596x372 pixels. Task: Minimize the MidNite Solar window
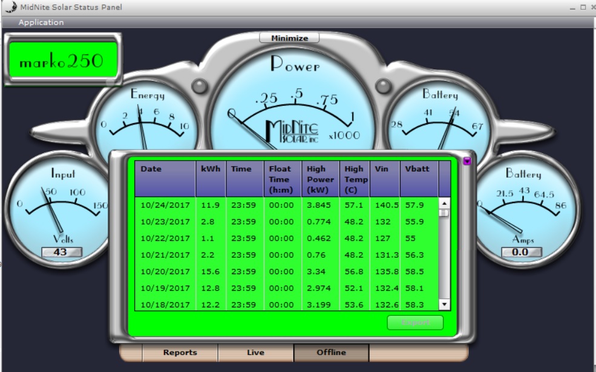[x=572, y=8]
